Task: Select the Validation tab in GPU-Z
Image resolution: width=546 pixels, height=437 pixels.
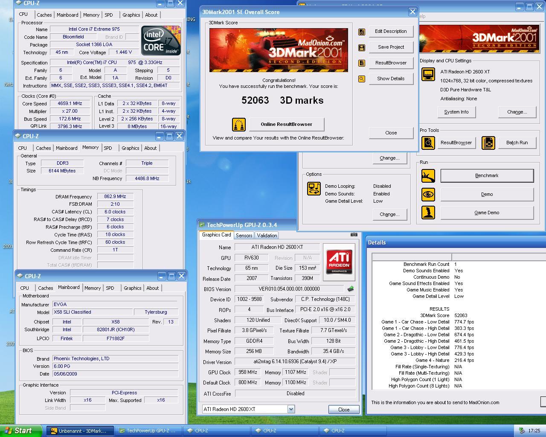Action: [267, 236]
